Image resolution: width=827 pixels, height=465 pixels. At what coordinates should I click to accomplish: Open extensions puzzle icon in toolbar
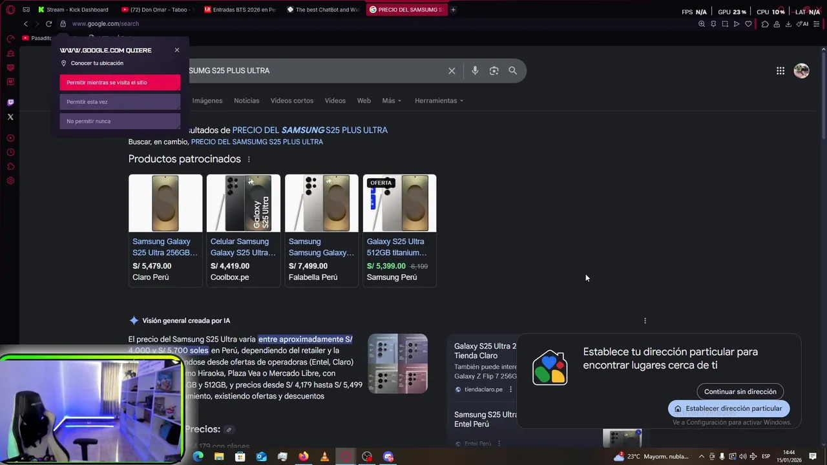click(765, 24)
